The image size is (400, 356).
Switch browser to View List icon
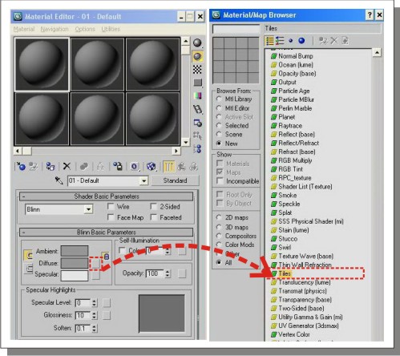point(270,41)
